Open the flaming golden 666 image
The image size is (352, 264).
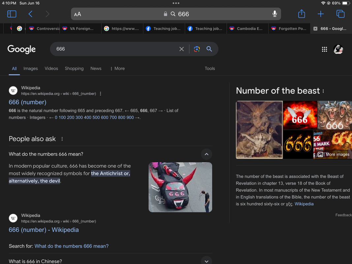pos(298,144)
